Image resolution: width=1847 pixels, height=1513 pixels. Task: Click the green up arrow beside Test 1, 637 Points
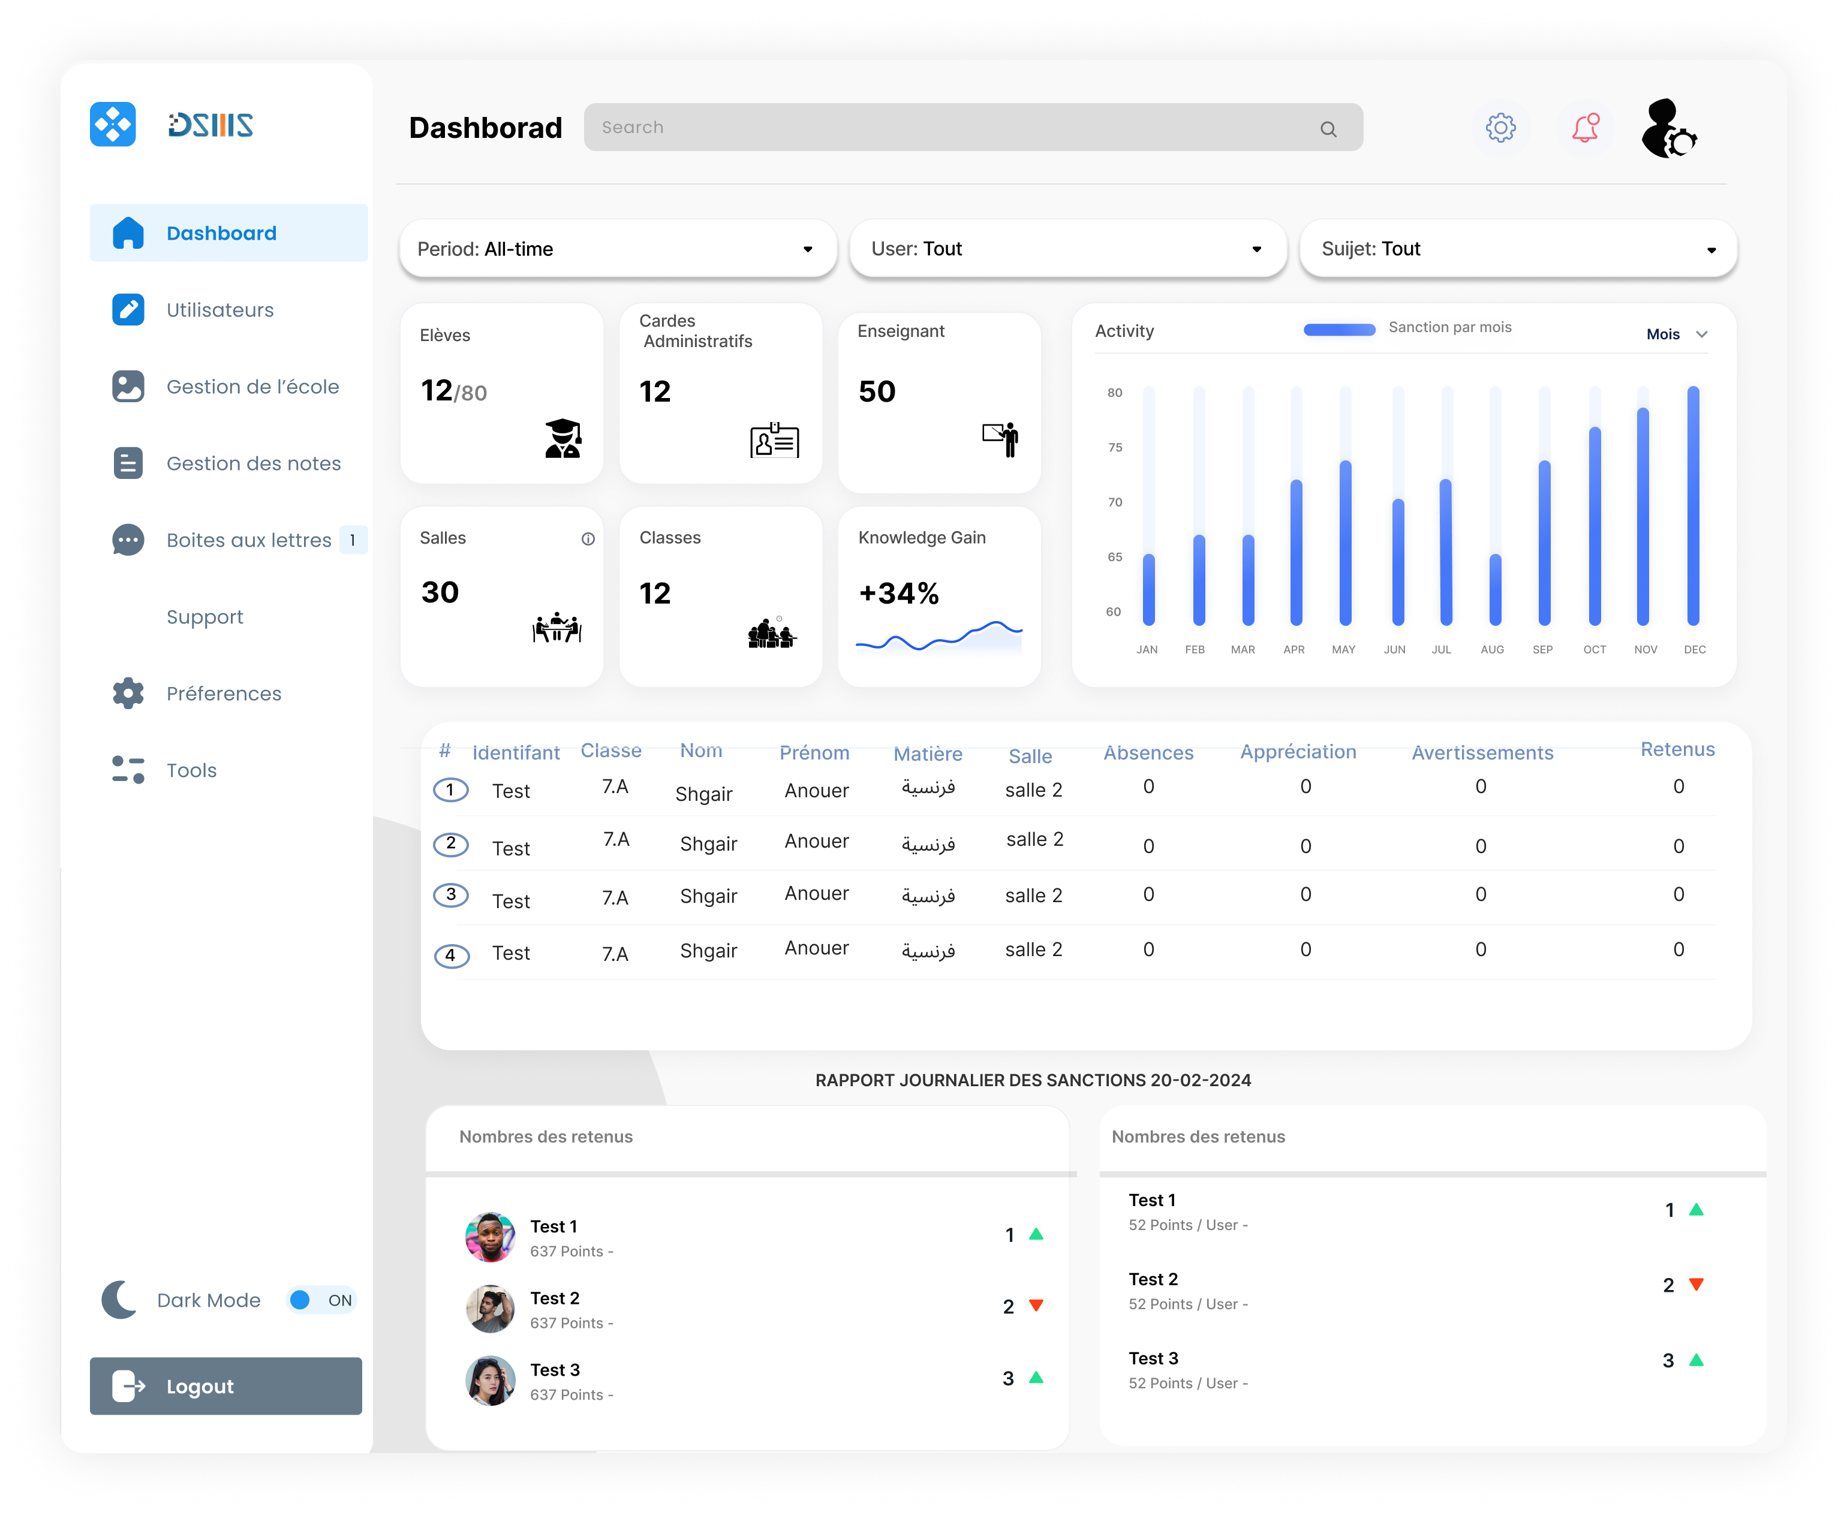1036,1234
